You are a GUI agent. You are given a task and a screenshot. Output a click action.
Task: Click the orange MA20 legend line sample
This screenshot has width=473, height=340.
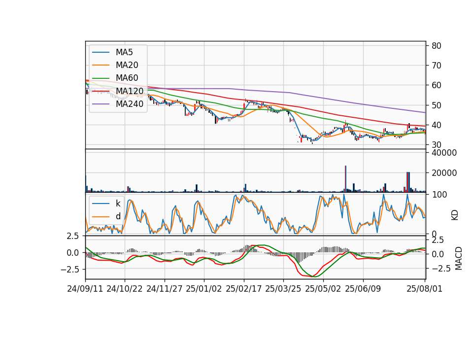101,65
